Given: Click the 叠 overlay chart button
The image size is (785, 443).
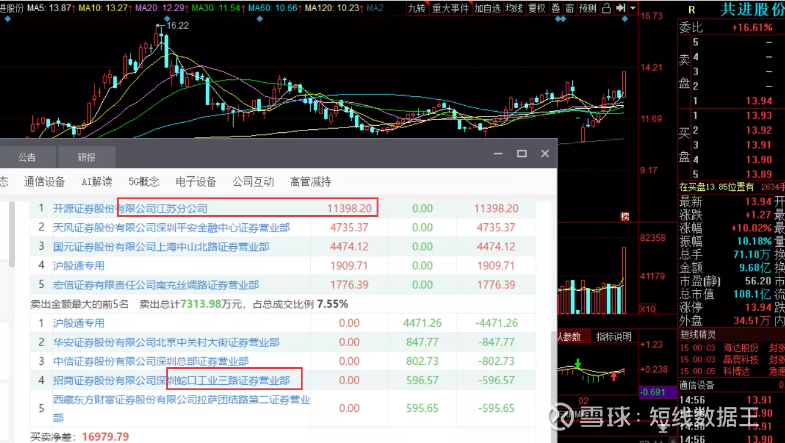Looking at the screenshot, I should point(555,8).
